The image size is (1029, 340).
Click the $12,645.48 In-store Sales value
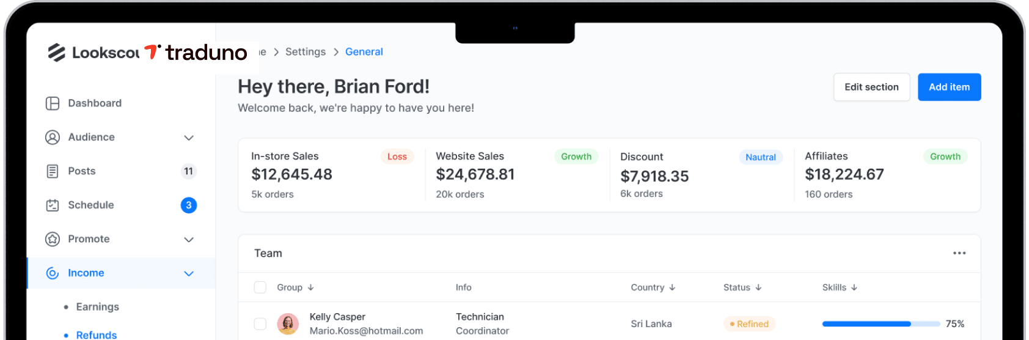[x=292, y=174]
